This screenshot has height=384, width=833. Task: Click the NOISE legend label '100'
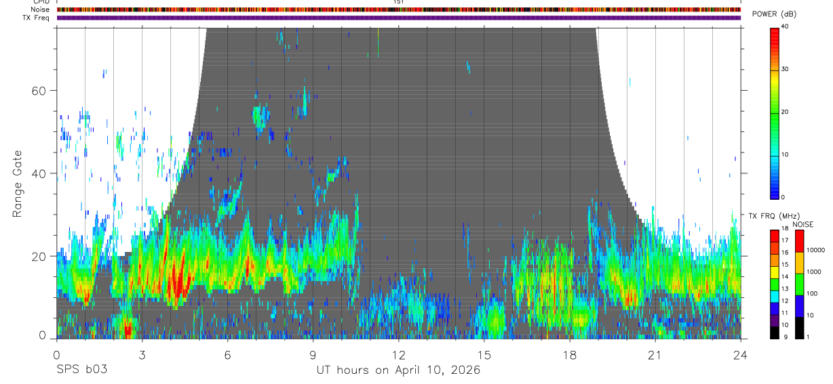(x=813, y=293)
